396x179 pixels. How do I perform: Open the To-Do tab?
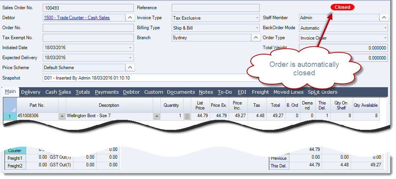pyautogui.click(x=225, y=92)
